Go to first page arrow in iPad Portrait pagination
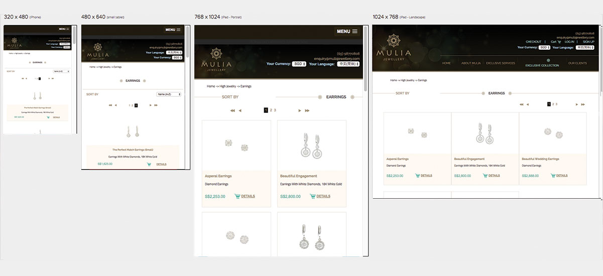 (232, 110)
